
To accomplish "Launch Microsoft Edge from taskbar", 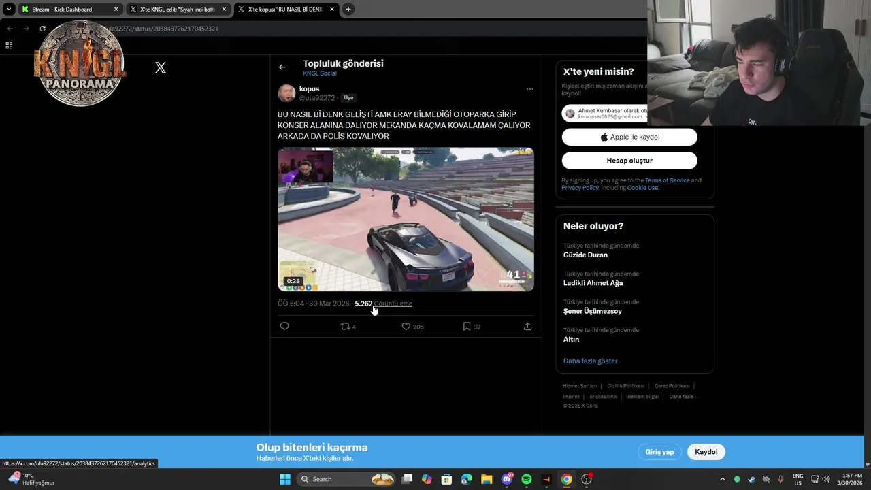I will point(466,479).
